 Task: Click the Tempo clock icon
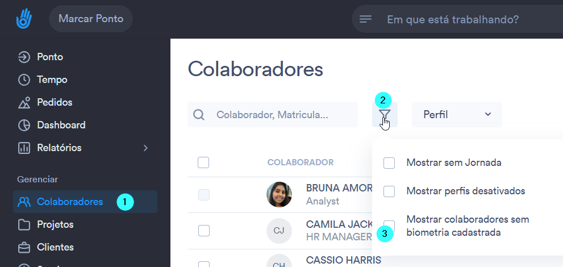click(x=24, y=80)
